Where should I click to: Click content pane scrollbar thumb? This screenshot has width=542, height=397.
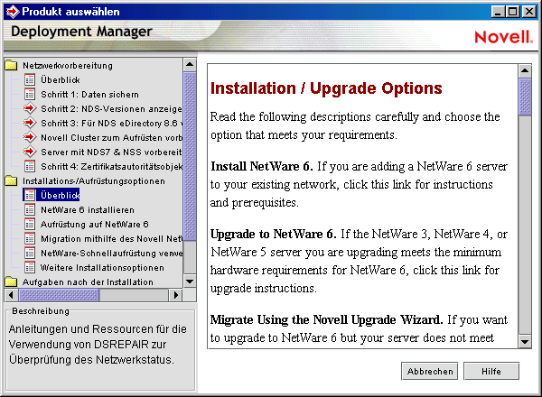[525, 97]
